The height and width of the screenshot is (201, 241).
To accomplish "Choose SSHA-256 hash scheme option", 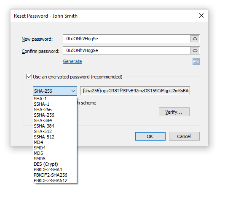I will (x=55, y=115).
